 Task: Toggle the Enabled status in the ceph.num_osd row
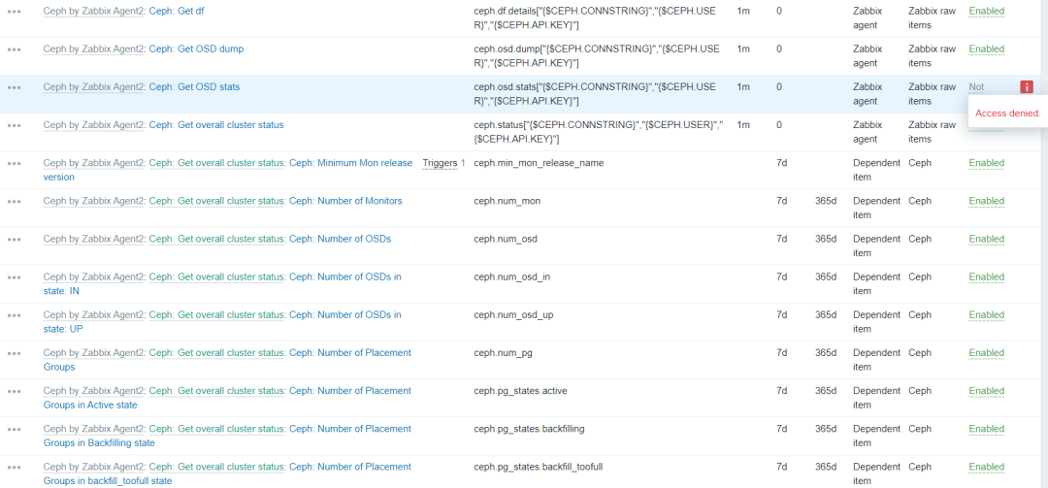pos(987,239)
